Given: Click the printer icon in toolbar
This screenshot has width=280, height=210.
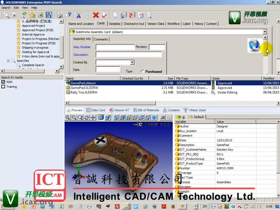Looking at the screenshot, I should click(60, 15).
